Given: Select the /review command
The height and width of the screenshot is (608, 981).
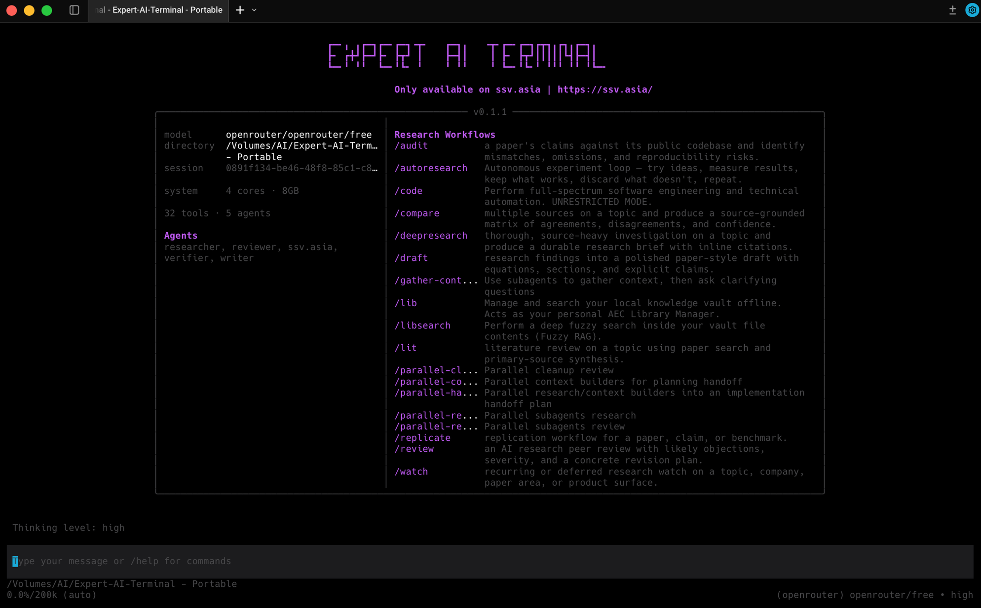Looking at the screenshot, I should click(x=414, y=449).
